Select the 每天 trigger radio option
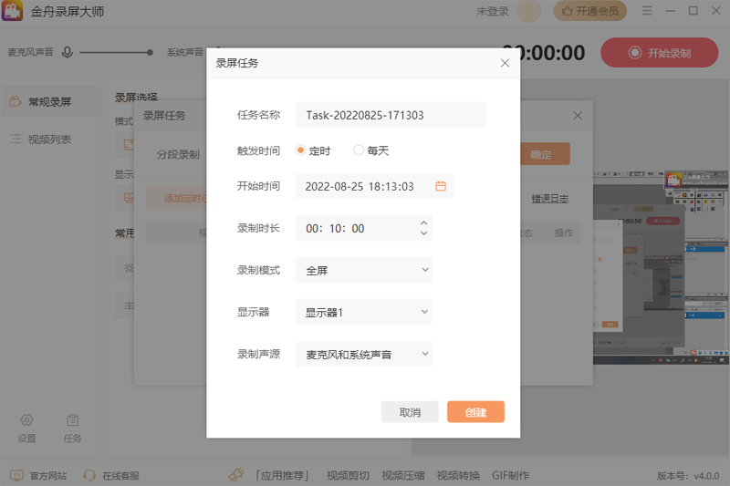730x486 pixels. (359, 150)
